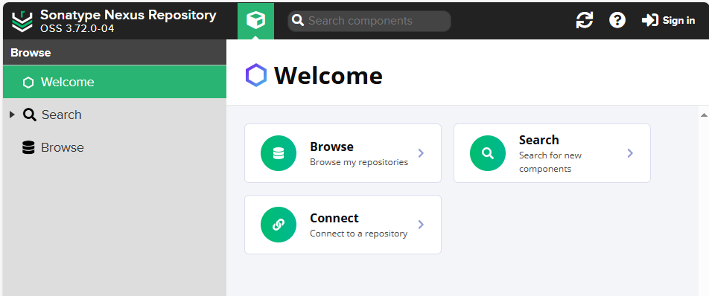Click the chevron on Browse card
The height and width of the screenshot is (296, 709).
tap(421, 153)
